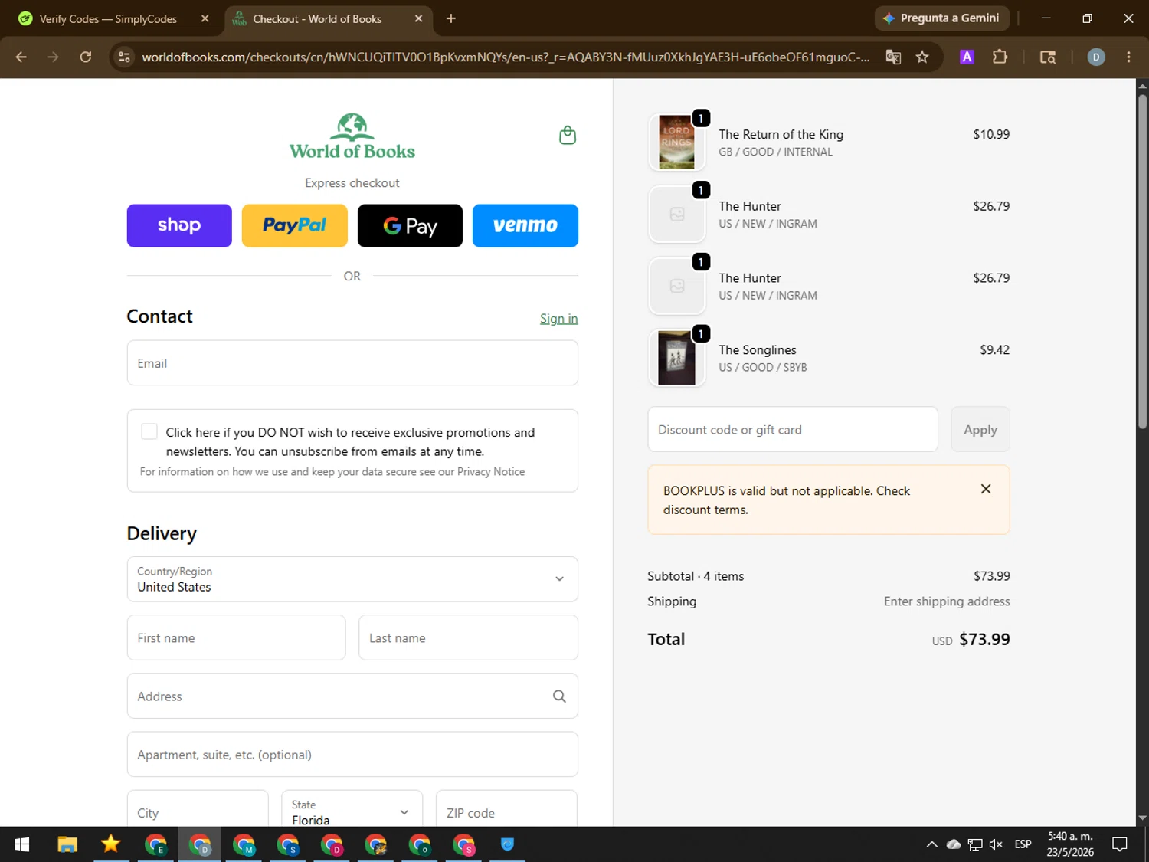Click the $73.99 total amount

[x=984, y=639]
